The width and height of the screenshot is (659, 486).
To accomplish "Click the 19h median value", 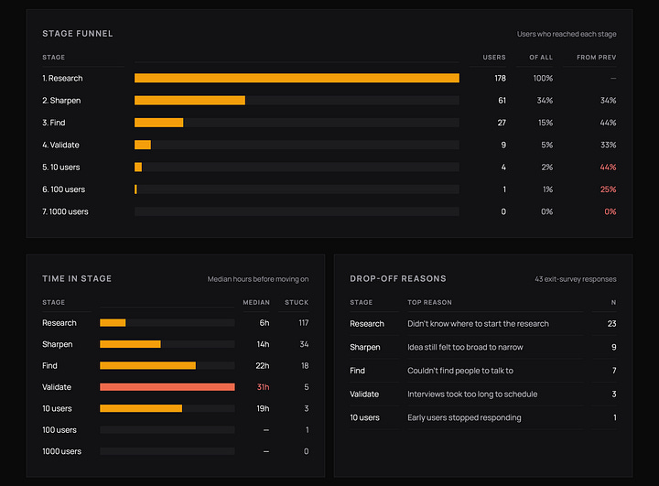I will (x=263, y=408).
